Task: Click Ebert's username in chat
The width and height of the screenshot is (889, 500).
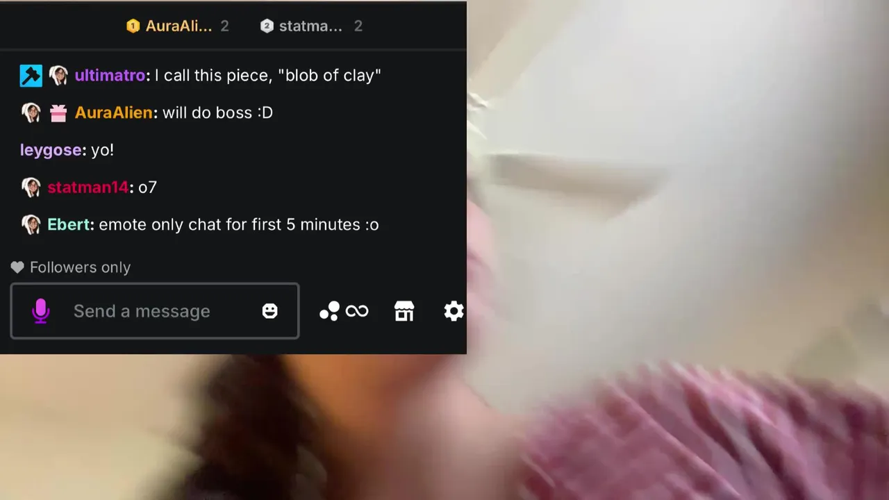Action: [69, 224]
